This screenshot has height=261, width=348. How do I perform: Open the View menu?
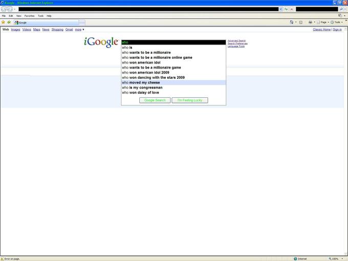tap(18, 16)
